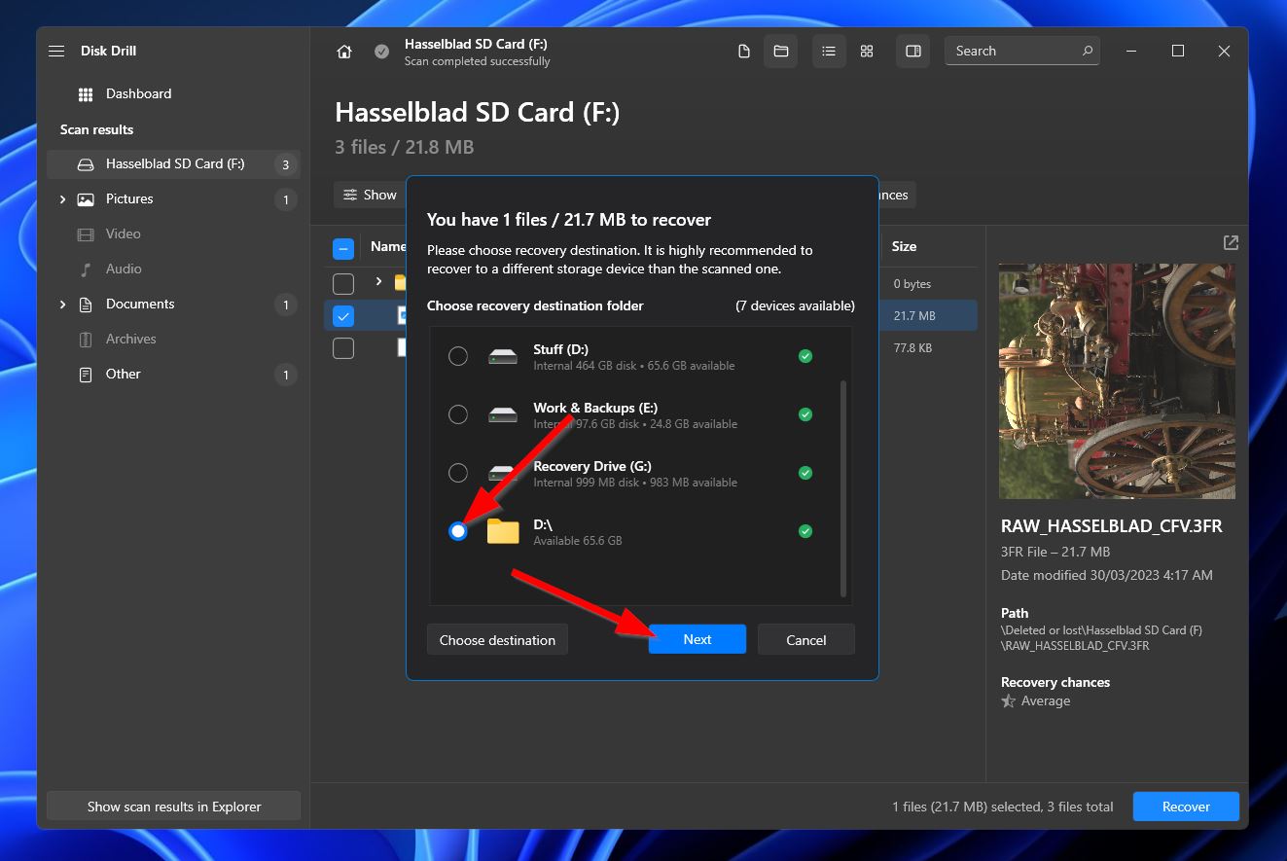The image size is (1287, 861).
Task: Select Stuff (D:) radio button
Action: point(458,357)
